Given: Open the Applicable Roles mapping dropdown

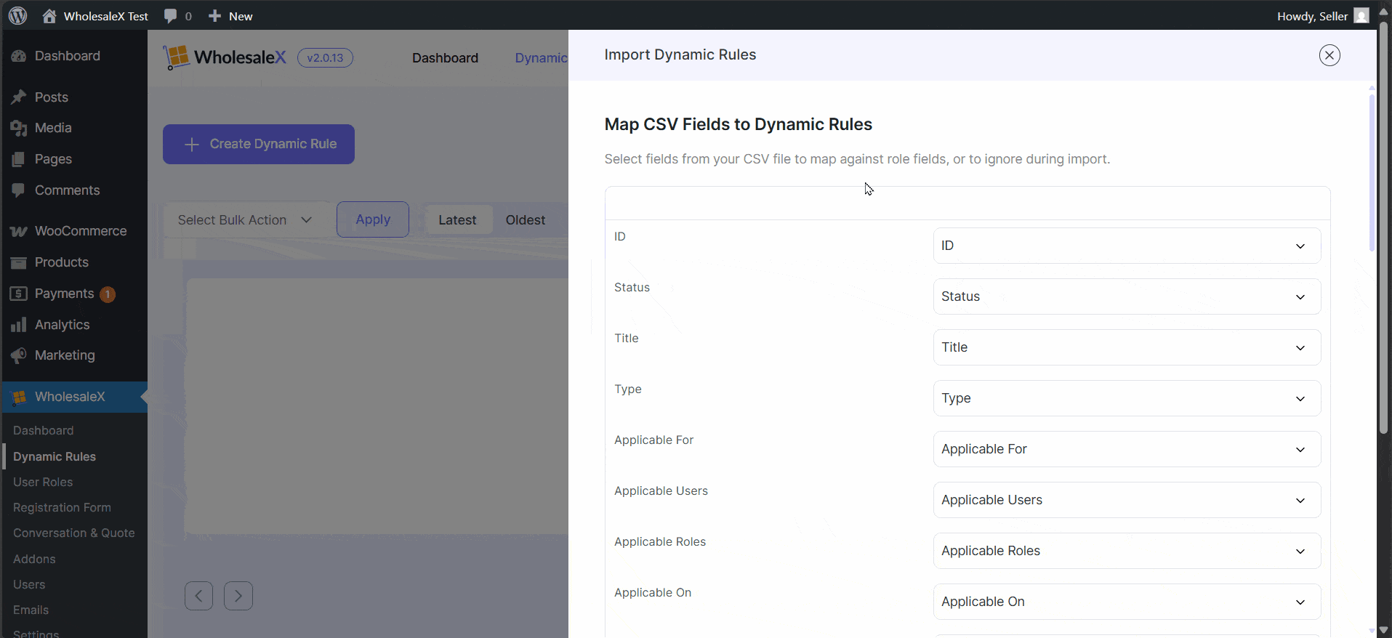Looking at the screenshot, I should pyautogui.click(x=1127, y=551).
